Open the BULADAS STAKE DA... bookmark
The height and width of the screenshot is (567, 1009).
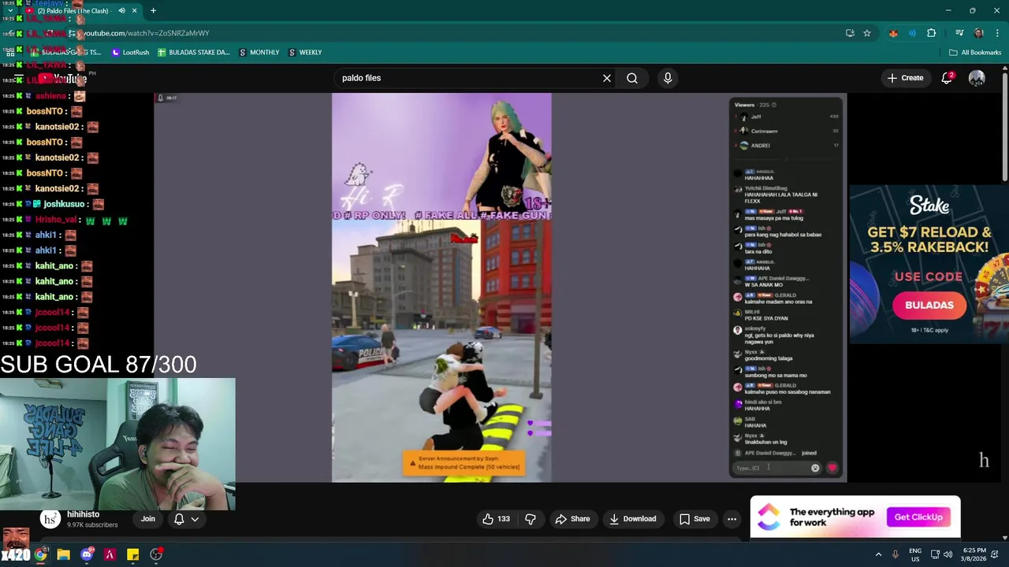[194, 53]
